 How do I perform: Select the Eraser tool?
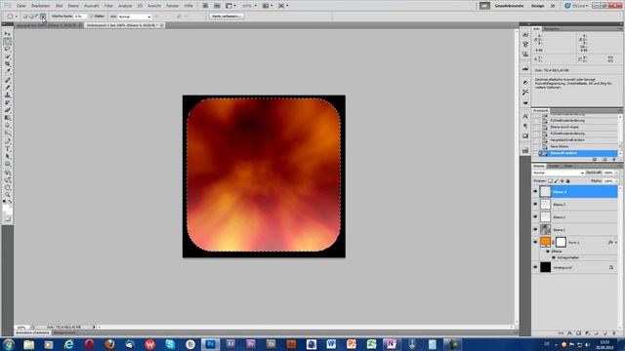pyautogui.click(x=7, y=110)
